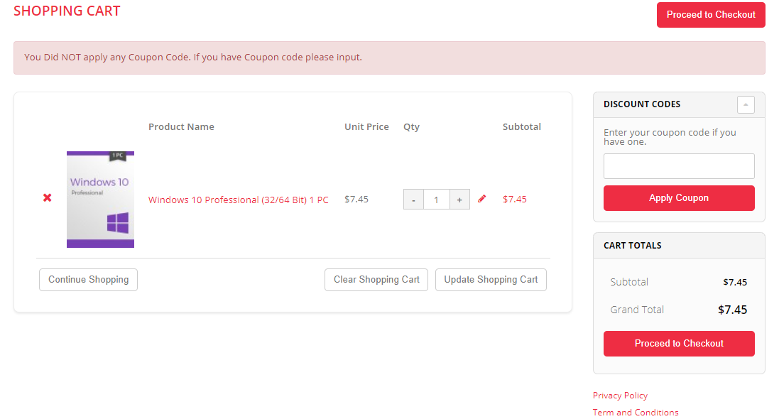
Task: Decrease quantity with the minus button
Action: pyautogui.click(x=413, y=200)
